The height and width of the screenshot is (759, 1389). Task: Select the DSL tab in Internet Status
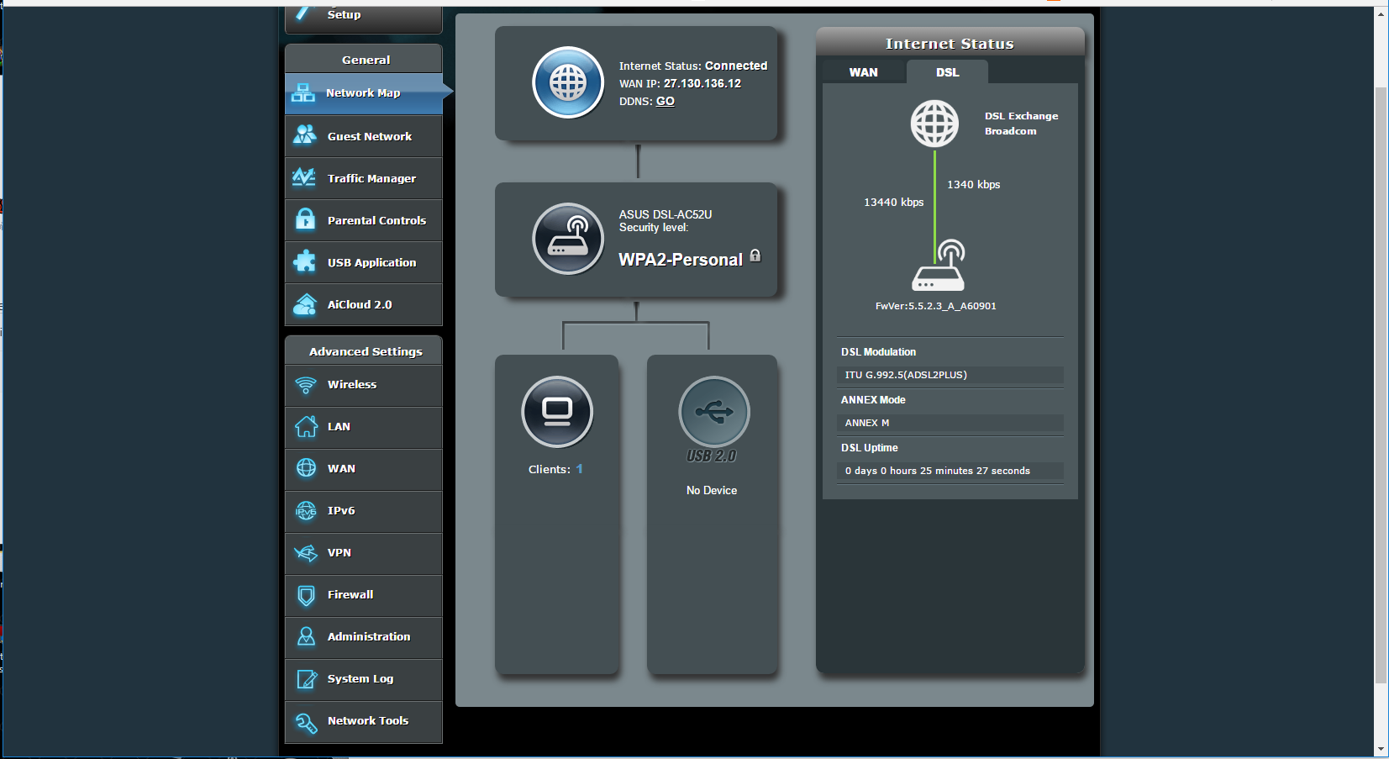click(x=947, y=72)
